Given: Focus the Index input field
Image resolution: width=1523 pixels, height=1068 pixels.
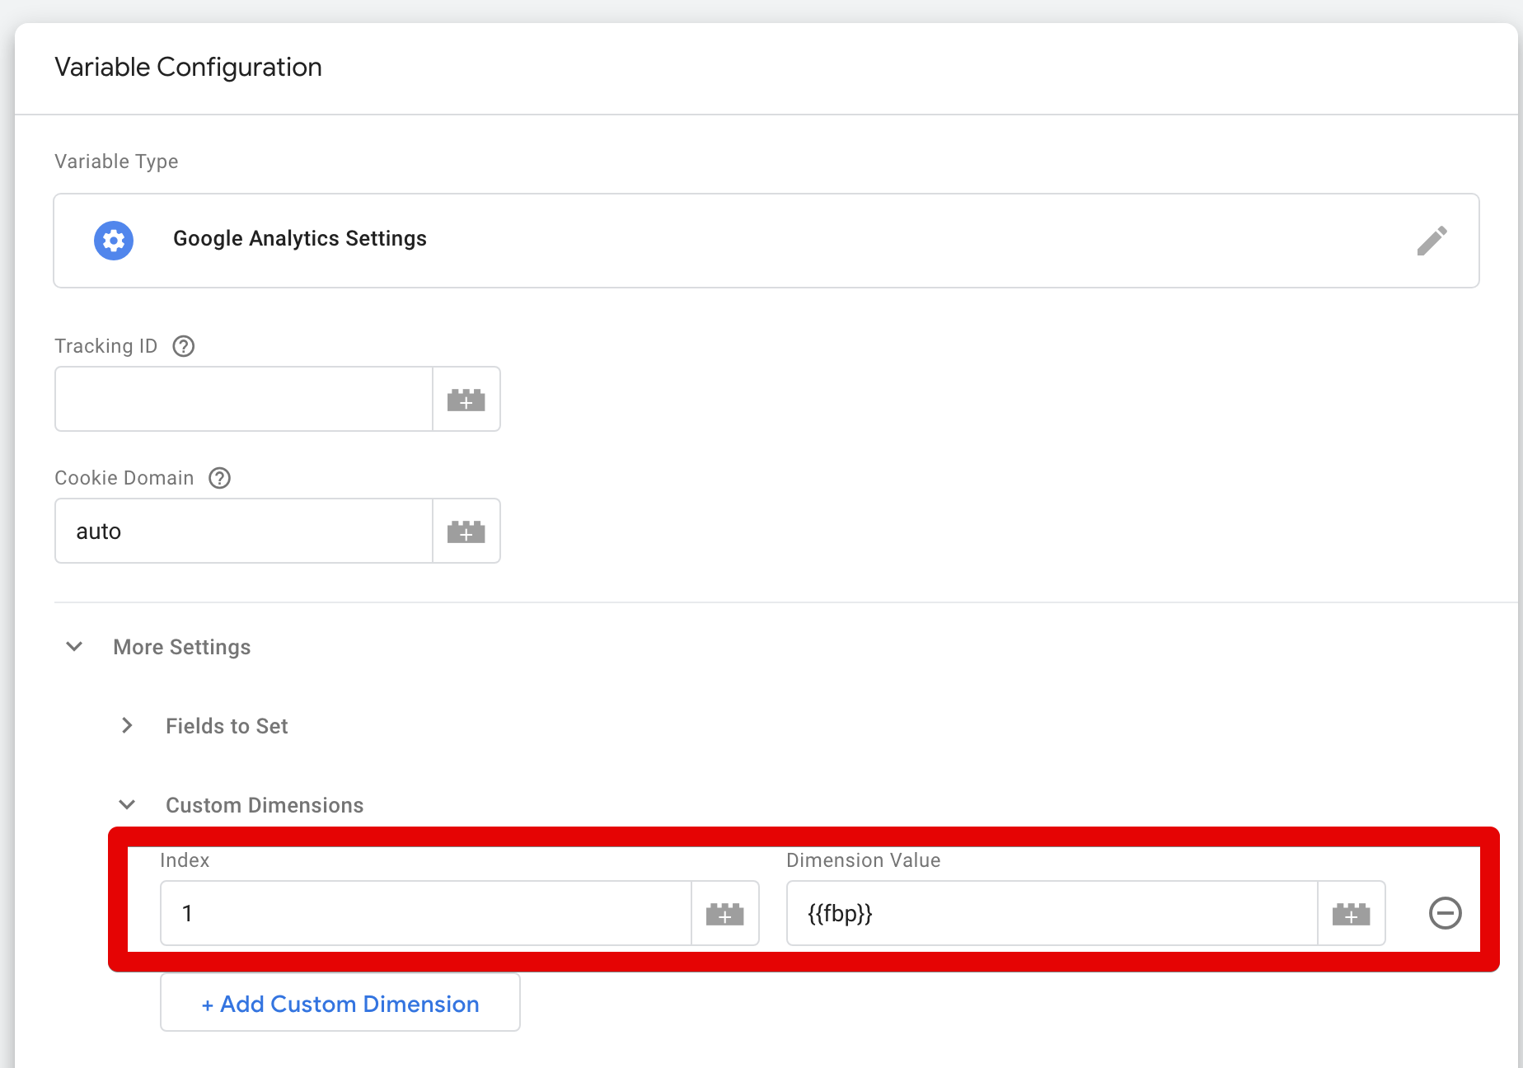Looking at the screenshot, I should click(x=426, y=913).
